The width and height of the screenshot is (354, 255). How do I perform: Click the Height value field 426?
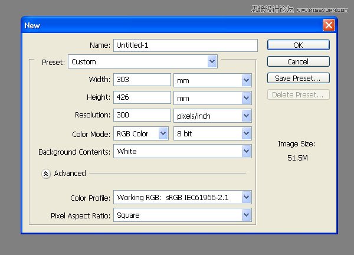[x=142, y=97]
